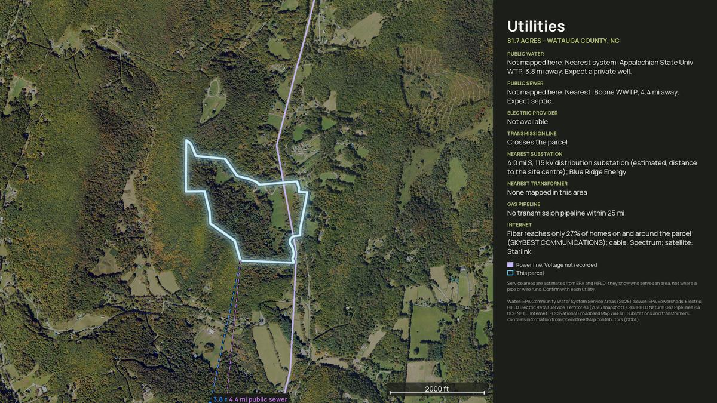Image resolution: width=717 pixels, height=403 pixels.
Task: Click the fiber coverage description text
Action: pyautogui.click(x=600, y=242)
